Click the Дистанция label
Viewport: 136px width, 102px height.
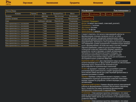(x=86, y=27)
